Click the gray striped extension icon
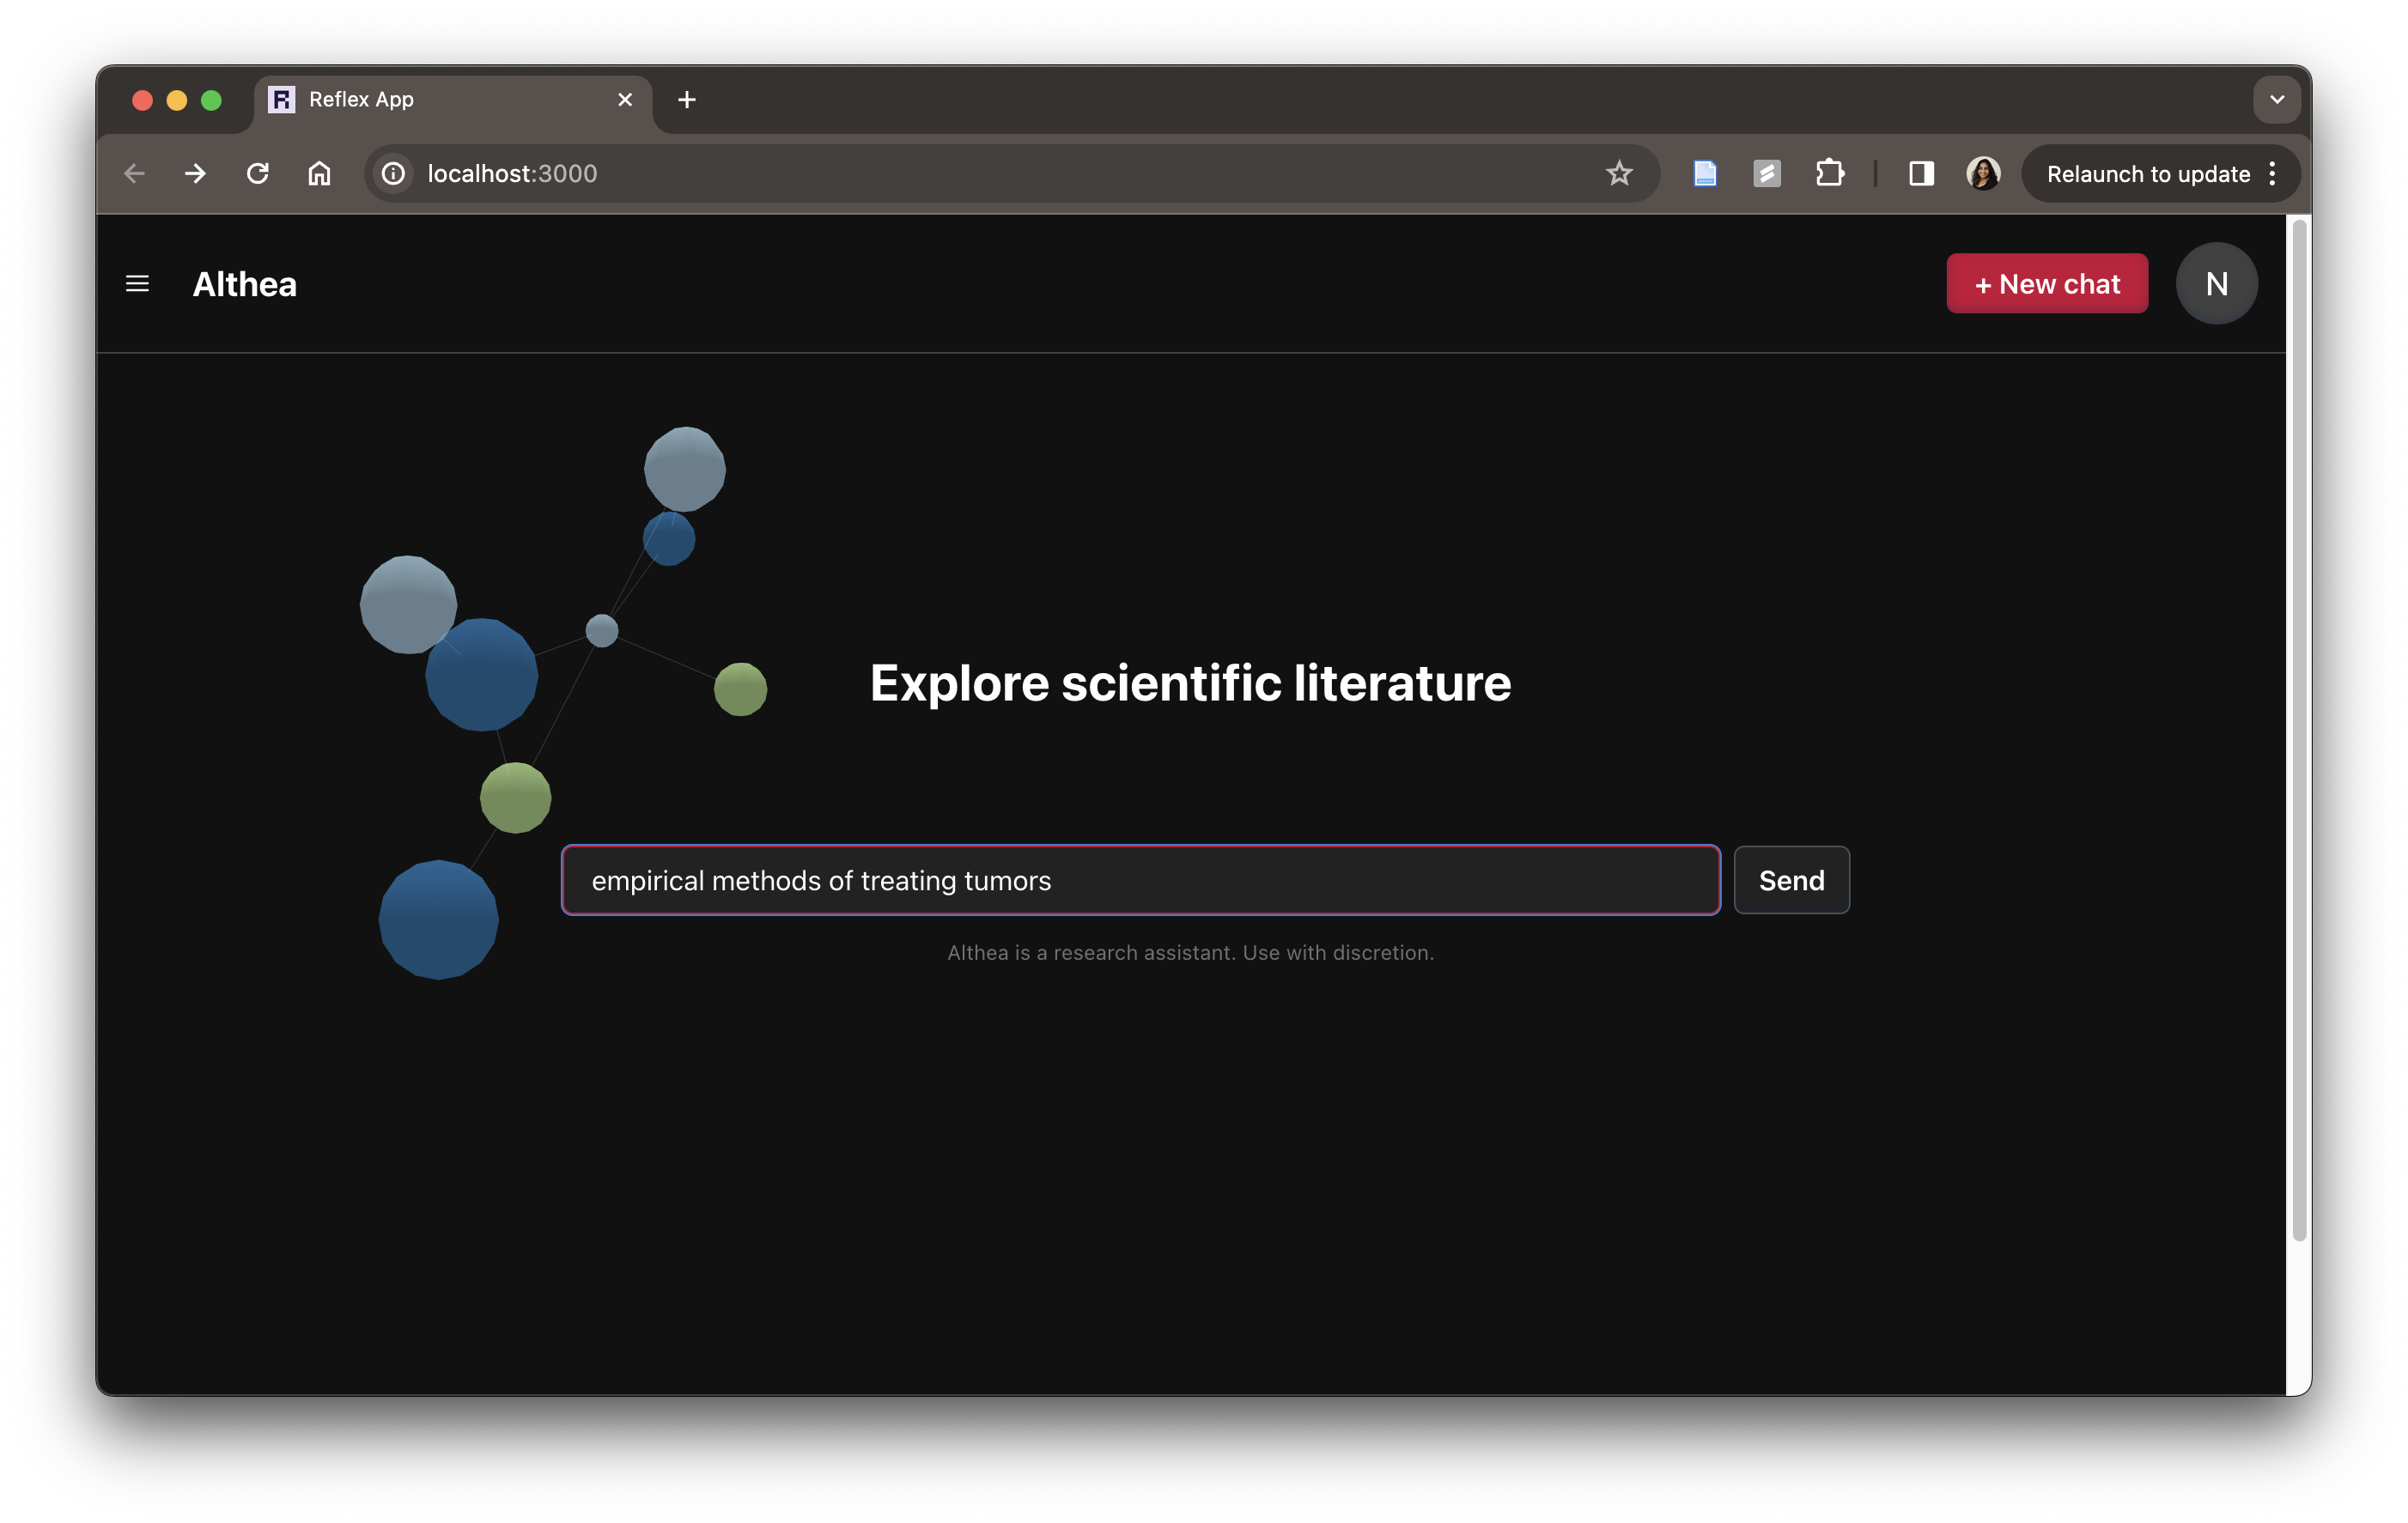 [x=1766, y=174]
